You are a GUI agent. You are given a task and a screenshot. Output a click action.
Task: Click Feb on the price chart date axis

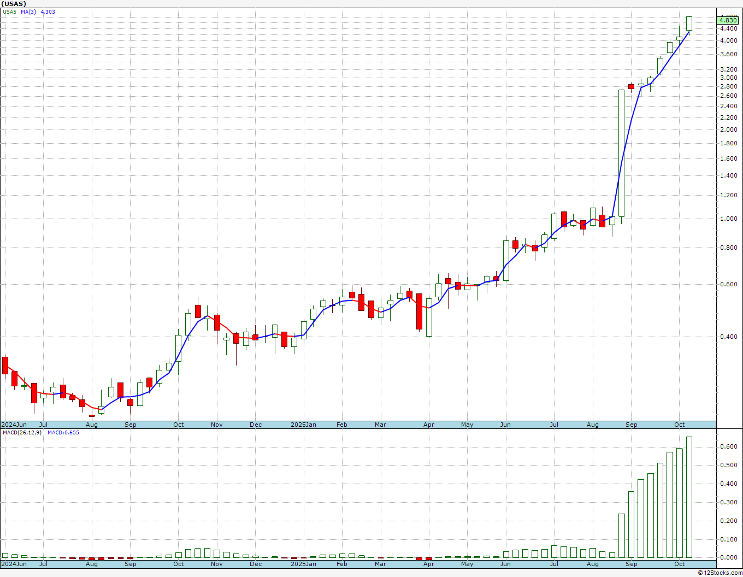point(342,425)
